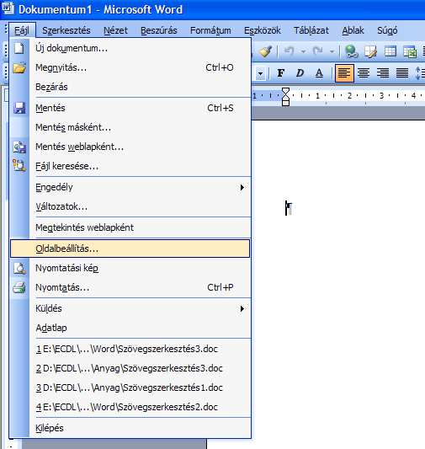Viewport: 425px width, 449px height.
Task: Choose Megnyitás… to open a file
Action: point(130,67)
